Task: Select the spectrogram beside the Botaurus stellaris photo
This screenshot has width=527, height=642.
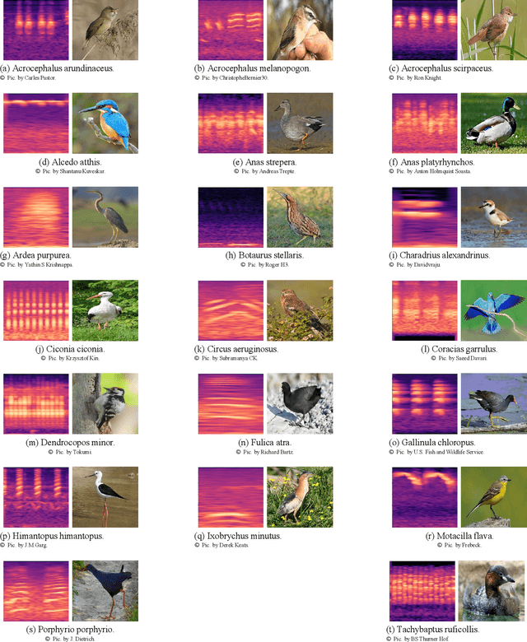Action: tap(231, 216)
